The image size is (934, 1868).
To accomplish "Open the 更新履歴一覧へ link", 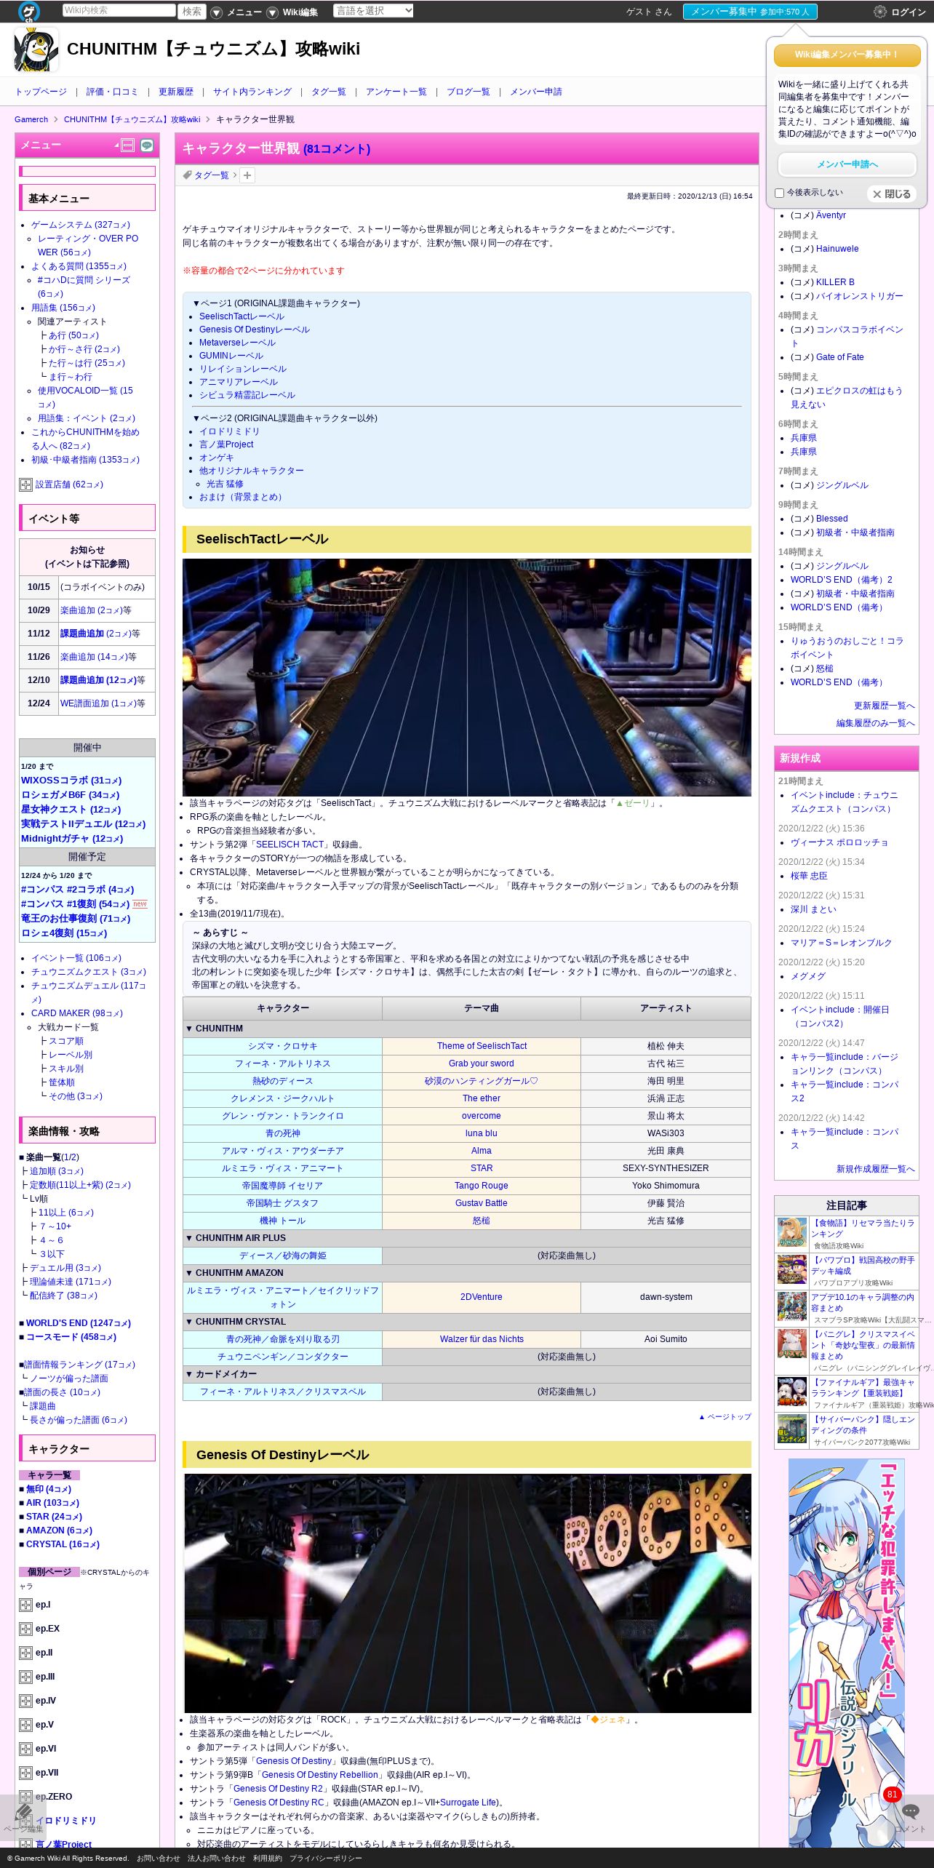I will point(885,706).
